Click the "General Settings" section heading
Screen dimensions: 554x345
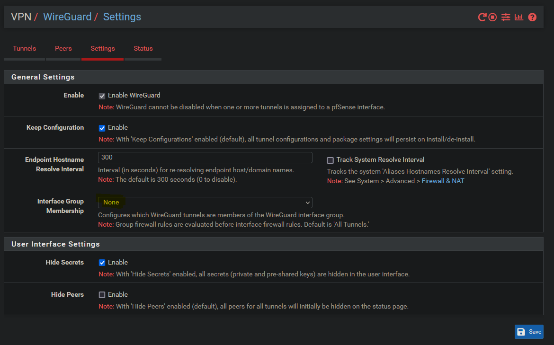[x=43, y=77]
